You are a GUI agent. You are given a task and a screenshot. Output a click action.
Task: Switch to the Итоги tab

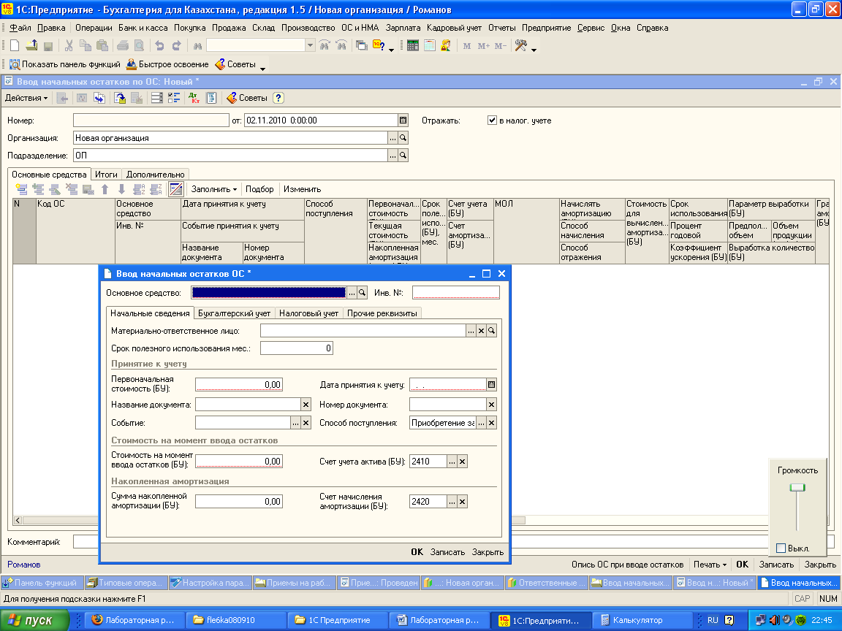tap(106, 175)
